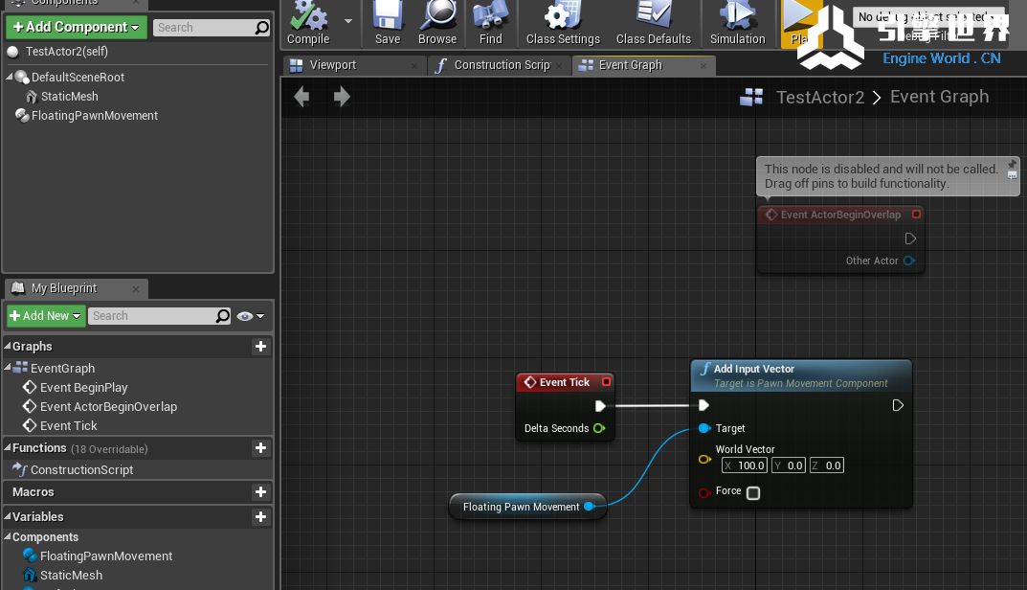Screen dimensions: 1027x590
Task: Click Add Input Vector exec input pin
Action: [x=704, y=405]
